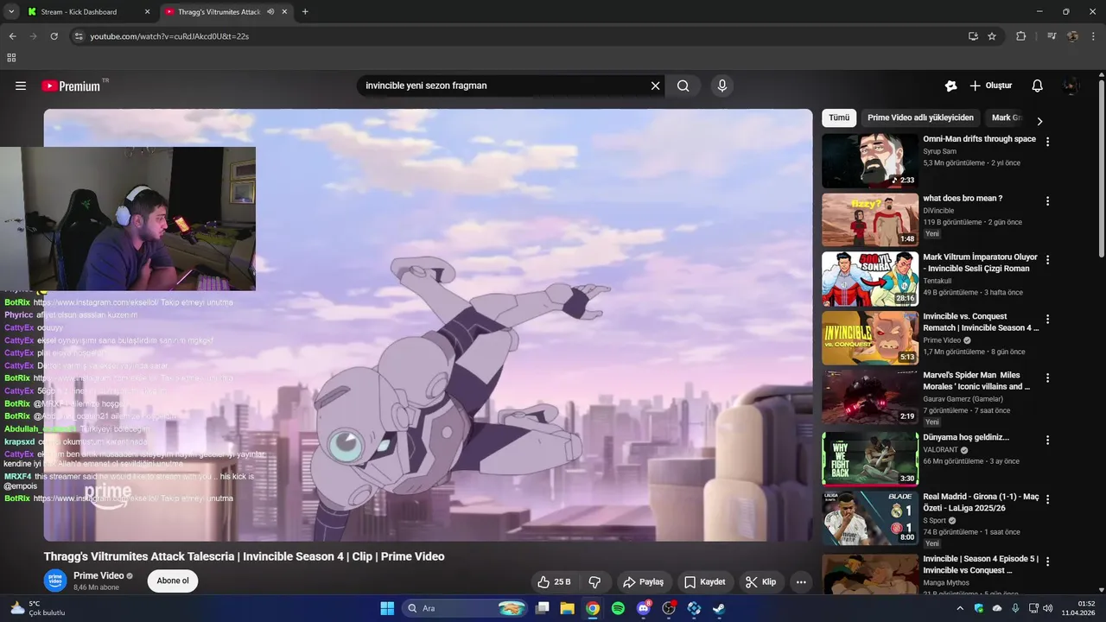Focus the YouTube search field
Image resolution: width=1106 pixels, height=622 pixels.
[x=504, y=86]
